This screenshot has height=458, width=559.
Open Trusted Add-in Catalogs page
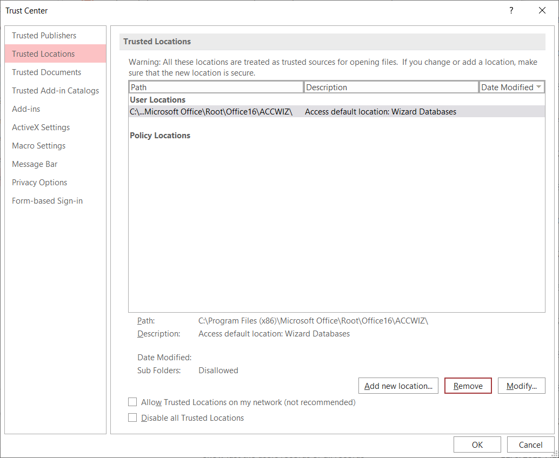point(55,91)
